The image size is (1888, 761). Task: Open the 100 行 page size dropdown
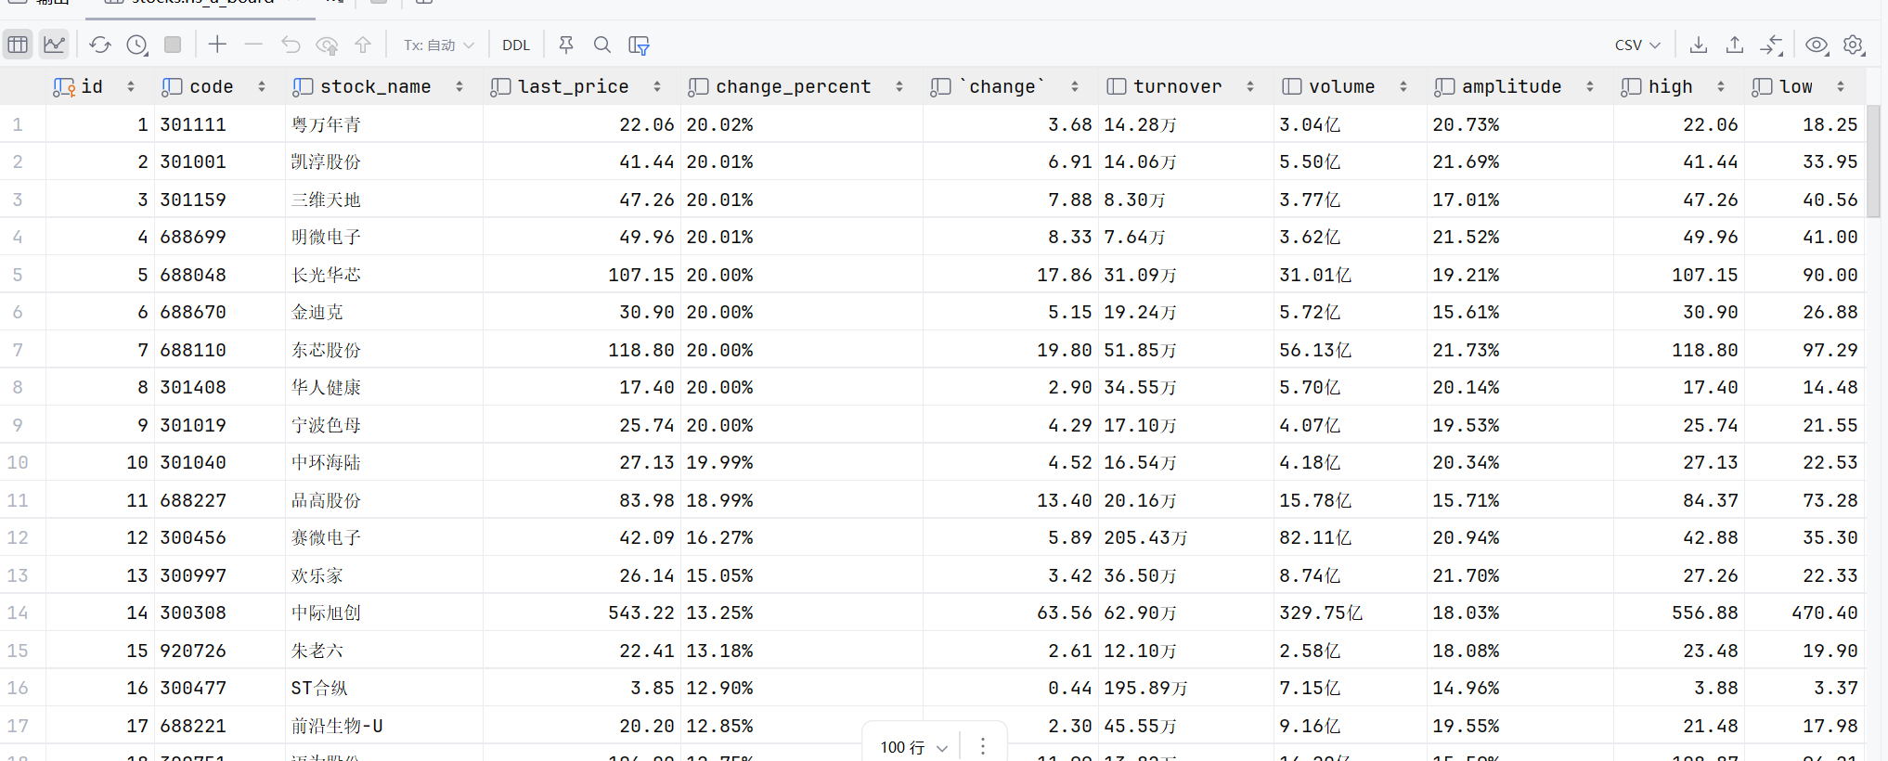pyautogui.click(x=913, y=747)
